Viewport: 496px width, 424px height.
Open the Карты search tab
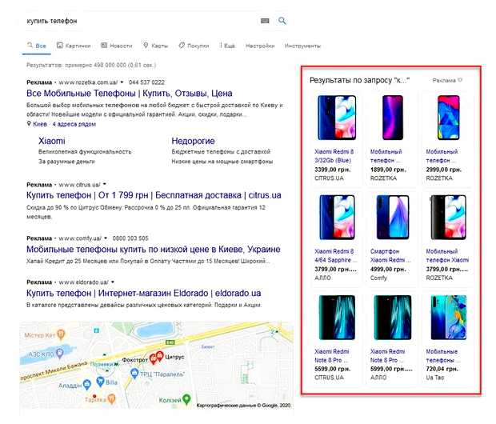pos(156,46)
